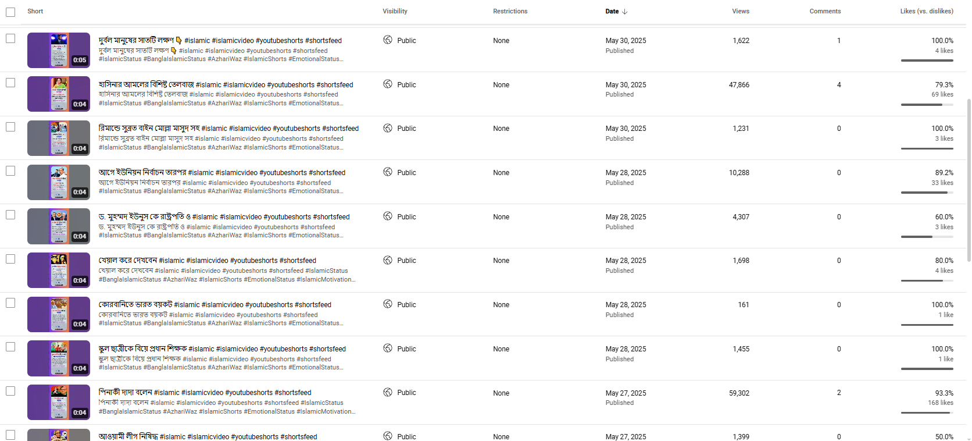Open the short titled with 1,622 views
Screen dimensions: 972x441
[x=220, y=40]
